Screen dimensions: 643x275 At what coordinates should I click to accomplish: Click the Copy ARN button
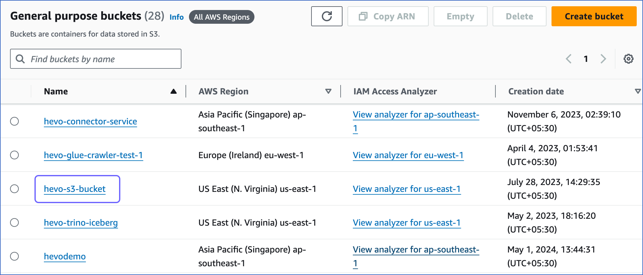388,16
